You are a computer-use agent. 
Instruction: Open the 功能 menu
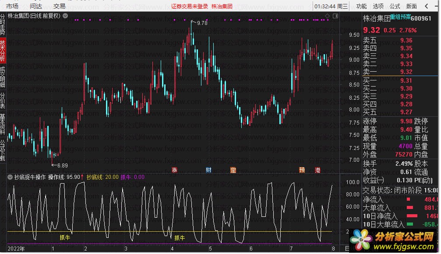361,6
